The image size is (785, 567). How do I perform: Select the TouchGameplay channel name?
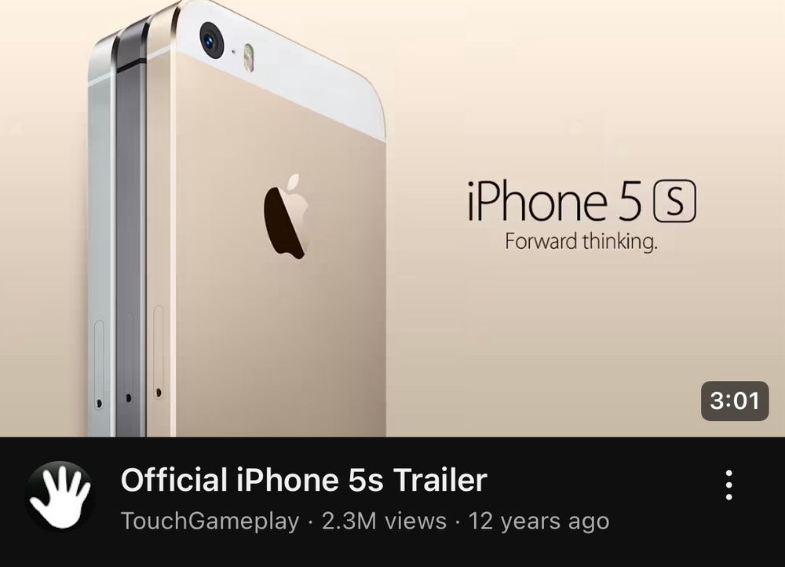coord(210,521)
